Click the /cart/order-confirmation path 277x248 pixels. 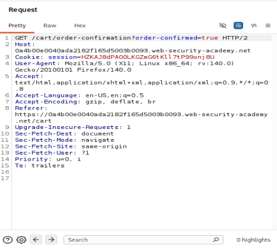pos(82,38)
